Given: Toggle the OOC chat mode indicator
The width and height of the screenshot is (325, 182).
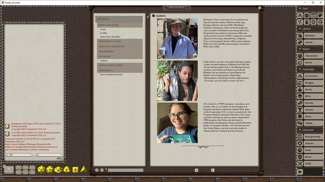Looking at the screenshot, I should point(59,158).
